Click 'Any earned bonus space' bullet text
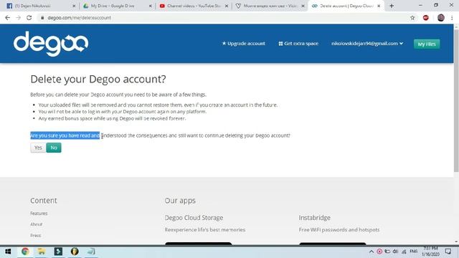Viewport: 459px width, 258px height. [112, 118]
